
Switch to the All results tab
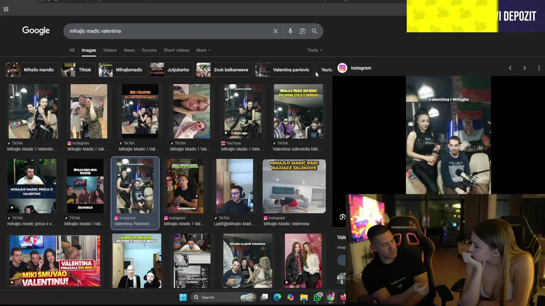coord(72,50)
